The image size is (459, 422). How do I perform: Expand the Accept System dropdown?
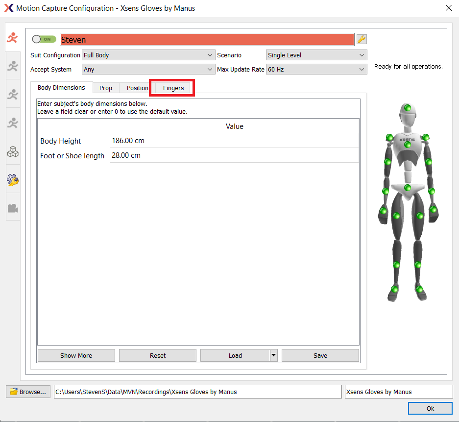148,70
